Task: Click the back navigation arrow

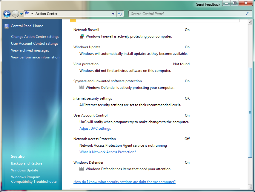Action: pos(7,14)
